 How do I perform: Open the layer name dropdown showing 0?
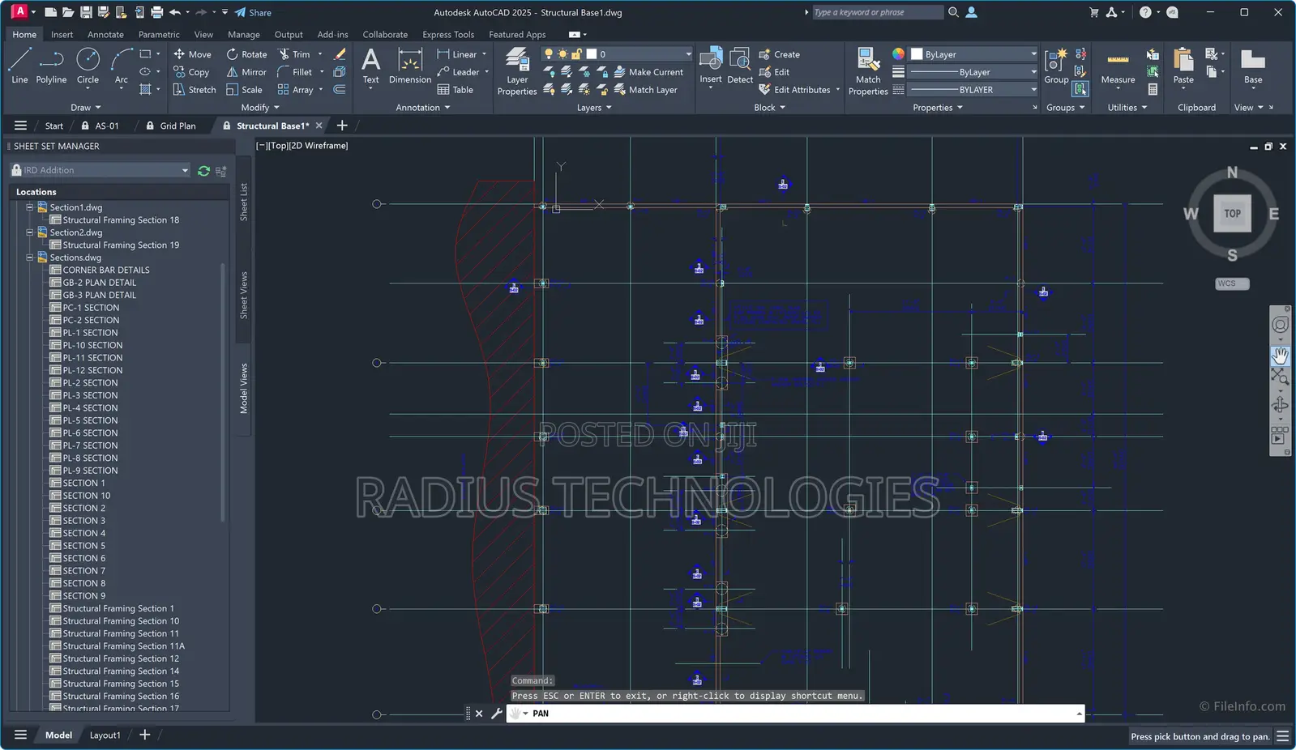click(x=689, y=54)
